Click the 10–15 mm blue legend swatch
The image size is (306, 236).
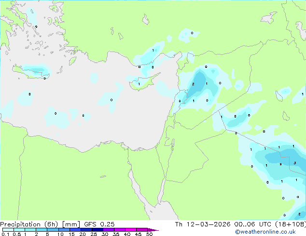64,230
